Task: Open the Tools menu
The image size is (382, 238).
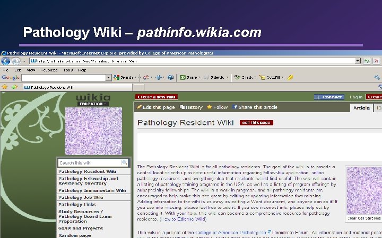Action: tap(68, 70)
